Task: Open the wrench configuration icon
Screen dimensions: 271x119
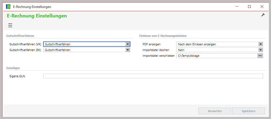Action: coord(263,15)
